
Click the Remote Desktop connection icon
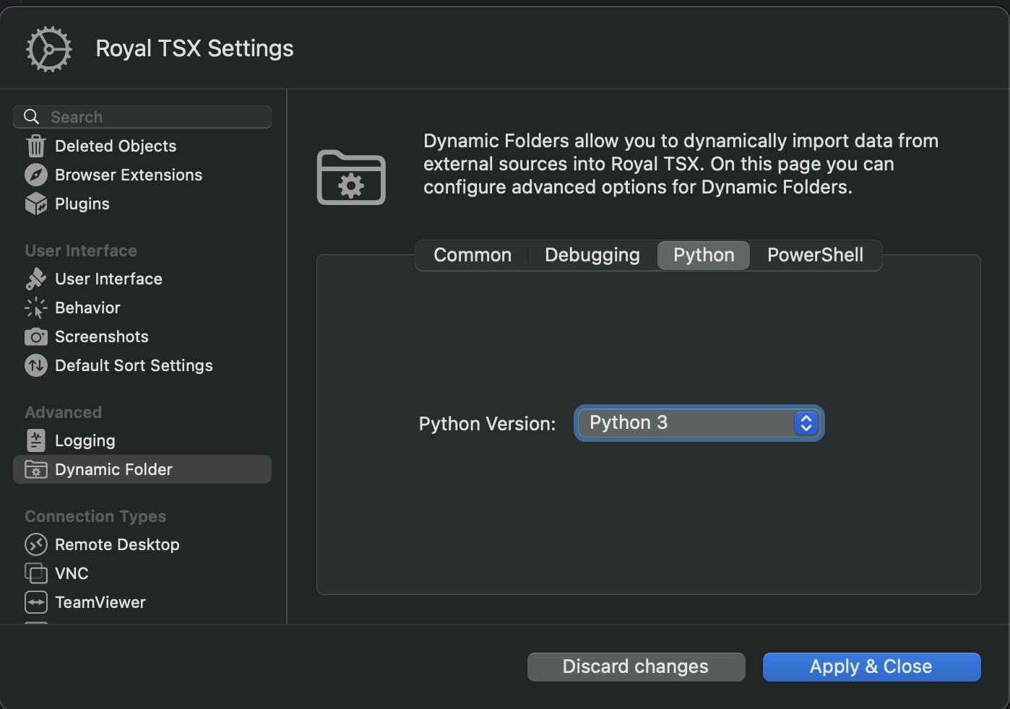click(36, 544)
